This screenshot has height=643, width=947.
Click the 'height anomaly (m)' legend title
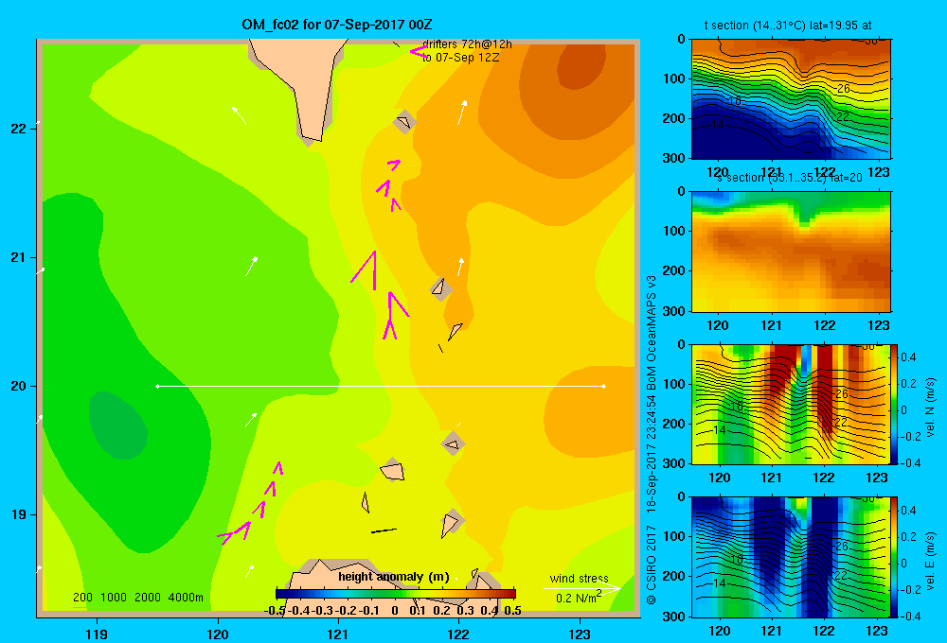click(394, 577)
